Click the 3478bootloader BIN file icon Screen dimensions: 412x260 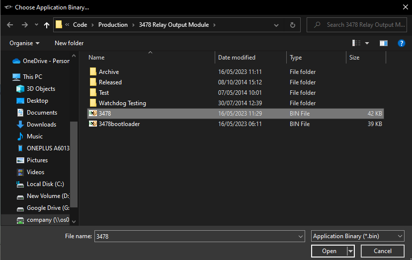click(93, 124)
